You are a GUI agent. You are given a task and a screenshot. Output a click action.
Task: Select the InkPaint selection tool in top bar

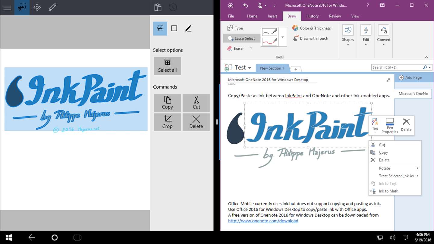click(22, 8)
